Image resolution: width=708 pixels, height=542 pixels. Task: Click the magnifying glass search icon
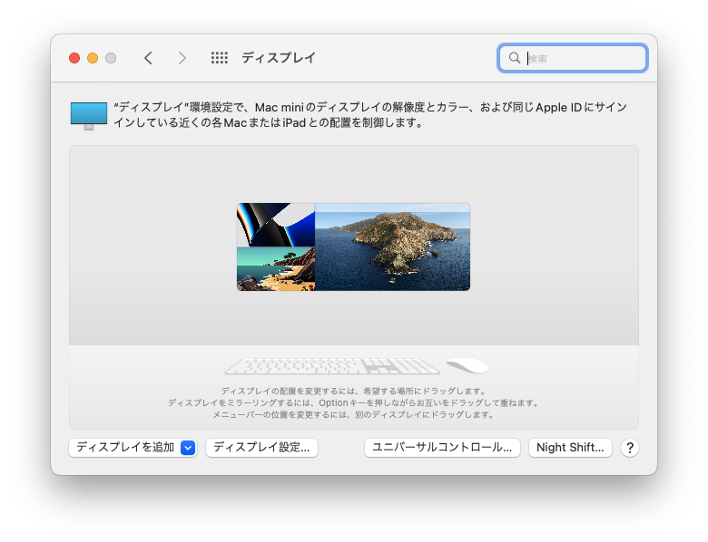click(515, 58)
